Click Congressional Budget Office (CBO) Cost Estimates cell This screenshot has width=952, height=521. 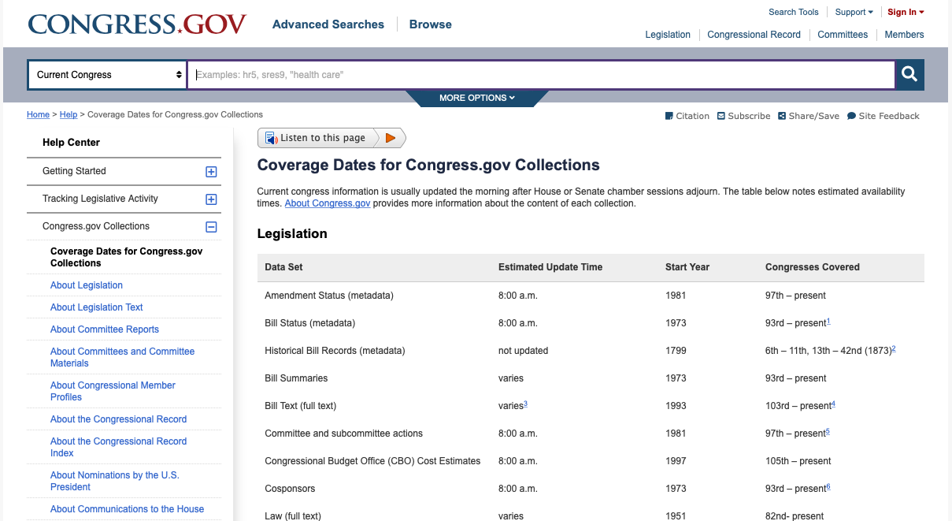372,461
